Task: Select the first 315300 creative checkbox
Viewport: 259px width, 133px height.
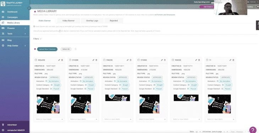Action: point(70,60)
